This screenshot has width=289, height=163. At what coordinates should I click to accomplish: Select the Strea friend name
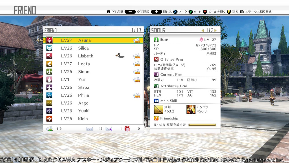coord(84,87)
